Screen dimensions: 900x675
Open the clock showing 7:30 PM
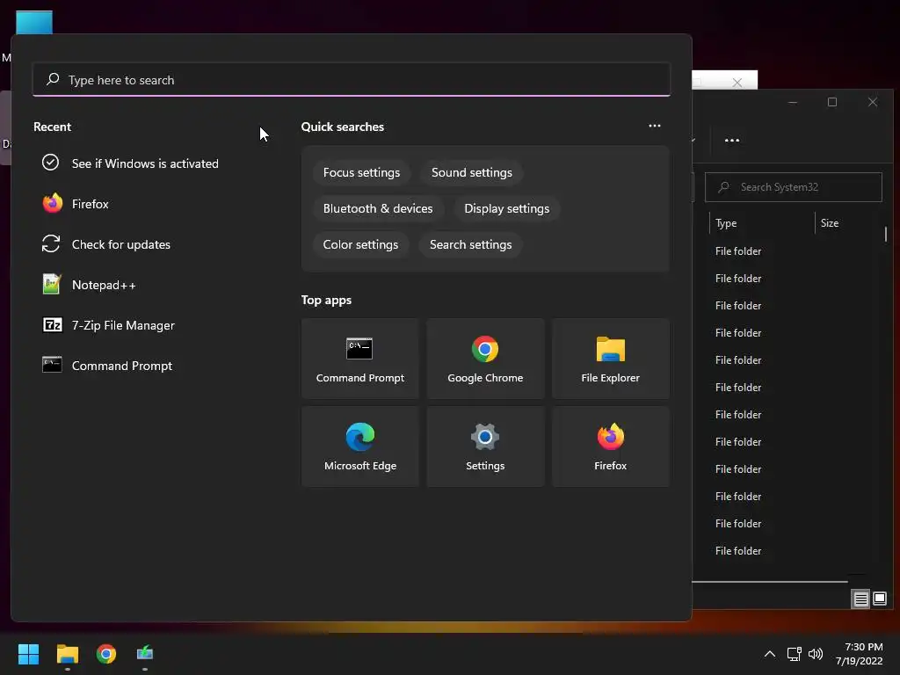[x=860, y=654]
